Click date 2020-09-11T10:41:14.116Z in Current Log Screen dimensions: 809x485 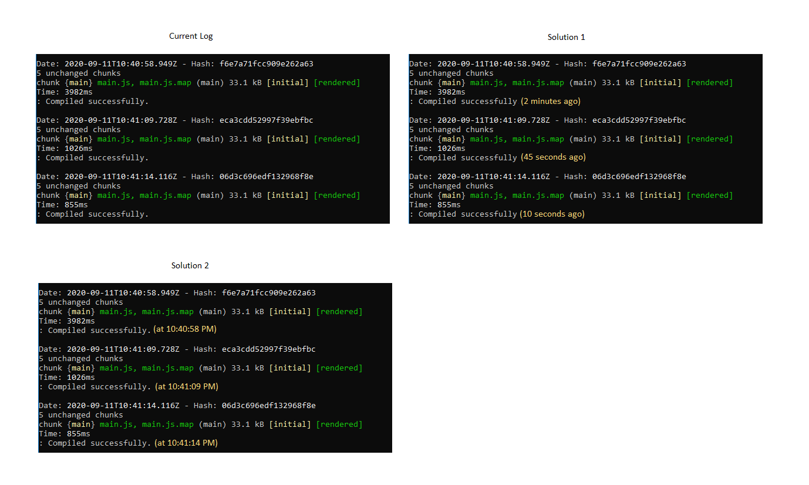coord(121,176)
